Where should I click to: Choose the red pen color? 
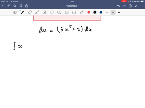(x=89, y=12)
